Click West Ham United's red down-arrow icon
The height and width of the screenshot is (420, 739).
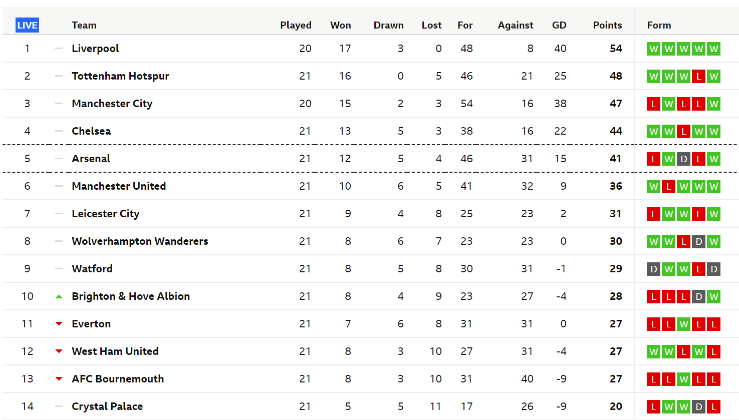(x=59, y=351)
